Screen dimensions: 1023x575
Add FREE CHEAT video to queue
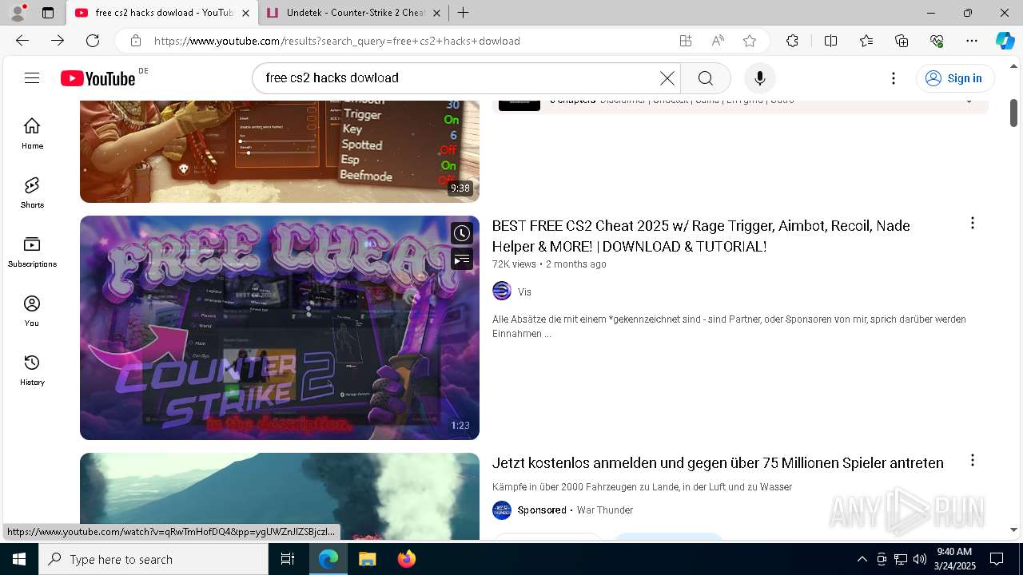point(461,259)
